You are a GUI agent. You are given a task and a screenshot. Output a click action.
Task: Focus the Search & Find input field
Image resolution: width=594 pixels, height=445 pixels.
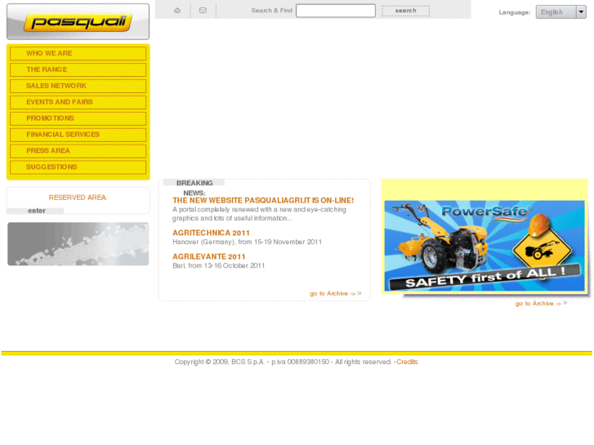(336, 11)
